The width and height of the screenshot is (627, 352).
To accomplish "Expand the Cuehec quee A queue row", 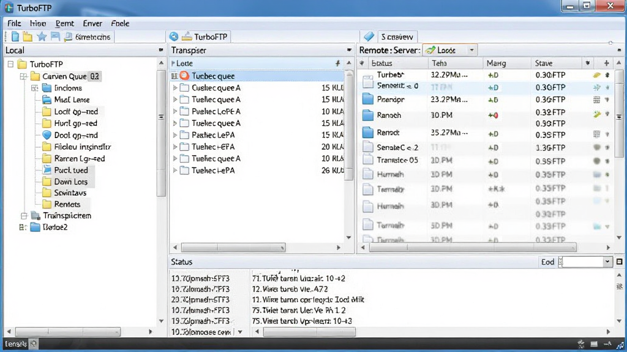I will pos(175,88).
